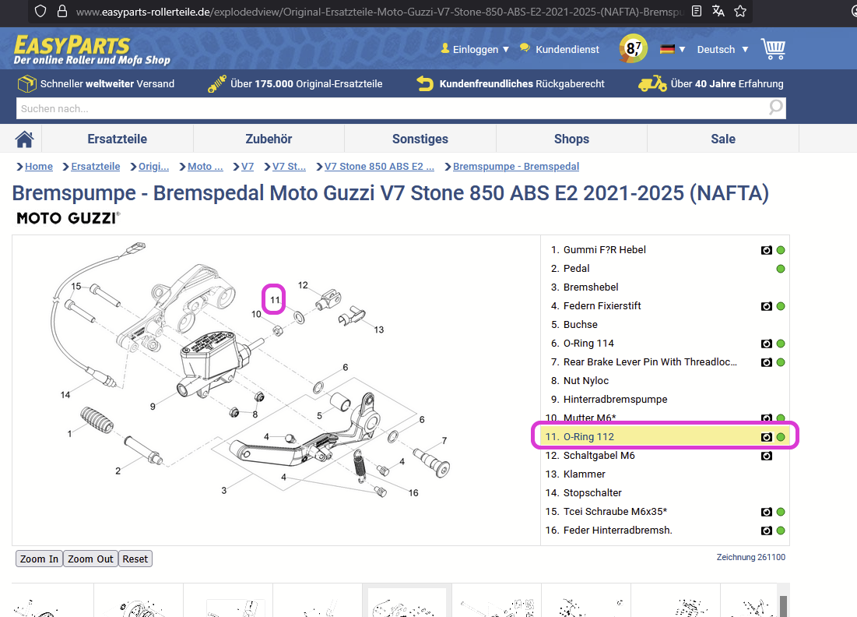Click the home icon in navigation bar
This screenshot has width=857, height=617.
[25, 139]
